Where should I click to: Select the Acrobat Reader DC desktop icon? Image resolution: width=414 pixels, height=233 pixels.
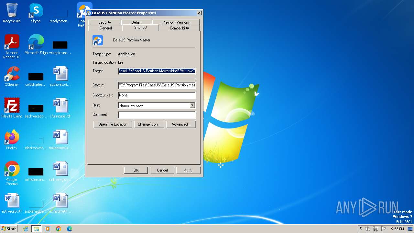click(x=12, y=46)
